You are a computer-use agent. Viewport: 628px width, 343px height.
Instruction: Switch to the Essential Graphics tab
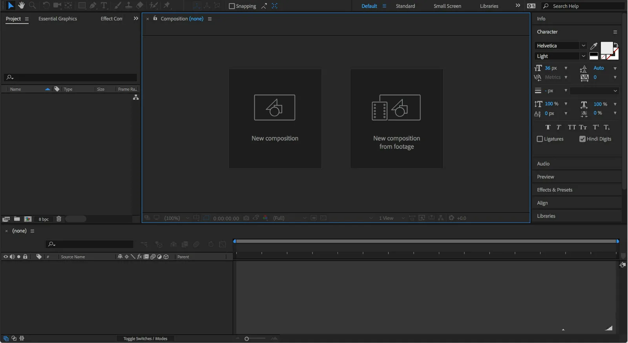(58, 19)
